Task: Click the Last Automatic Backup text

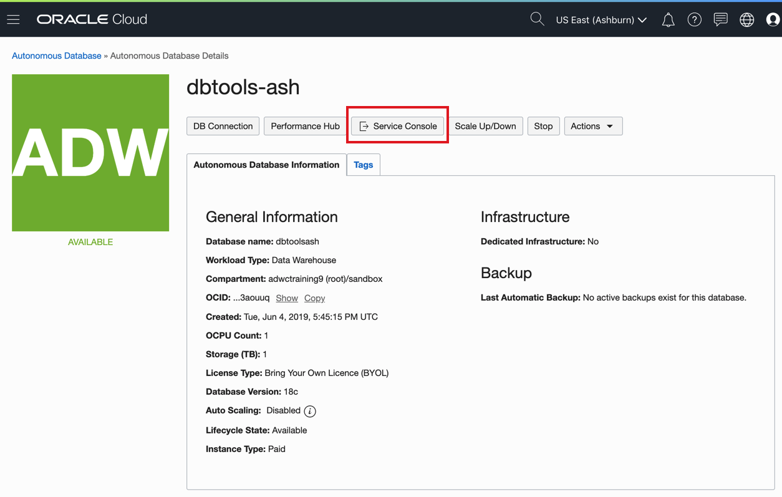Action: click(x=614, y=297)
